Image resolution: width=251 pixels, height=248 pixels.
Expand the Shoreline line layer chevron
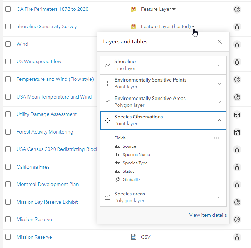click(219, 65)
